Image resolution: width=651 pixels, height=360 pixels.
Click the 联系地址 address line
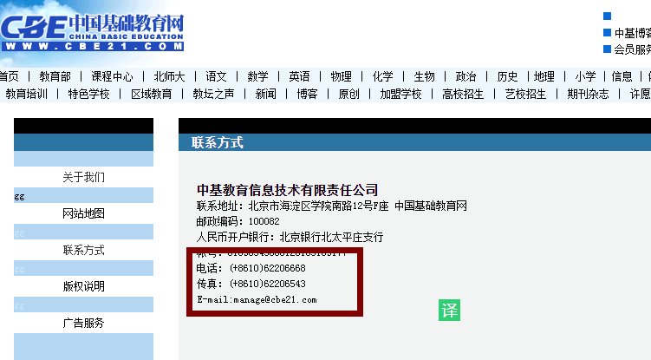(x=331, y=206)
